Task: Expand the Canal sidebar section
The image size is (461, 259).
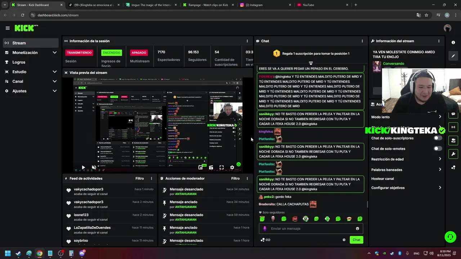Action: pyautogui.click(x=55, y=81)
